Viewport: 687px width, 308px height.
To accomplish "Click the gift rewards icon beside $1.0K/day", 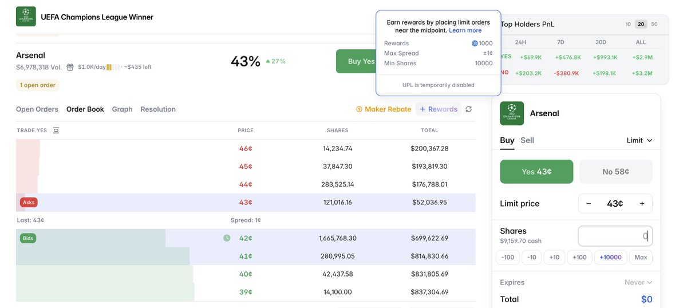I will click(70, 67).
